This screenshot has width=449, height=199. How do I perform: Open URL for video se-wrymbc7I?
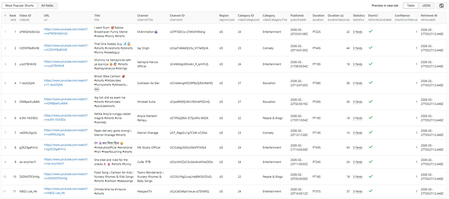pyautogui.click(x=66, y=161)
